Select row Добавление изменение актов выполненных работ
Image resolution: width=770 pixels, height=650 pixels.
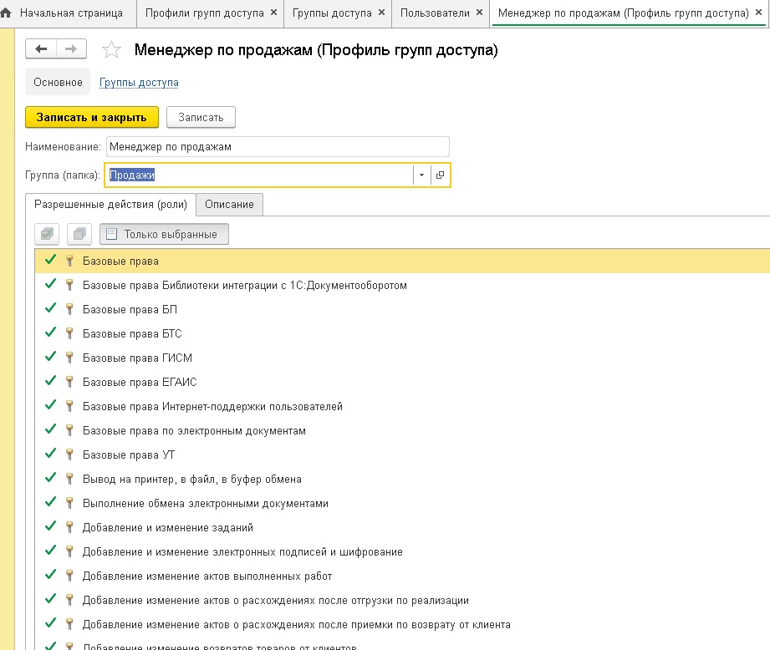[x=402, y=576]
